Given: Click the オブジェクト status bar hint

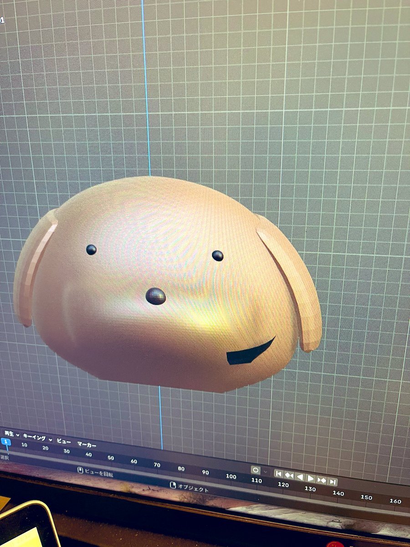Looking at the screenshot, I should tap(190, 487).
